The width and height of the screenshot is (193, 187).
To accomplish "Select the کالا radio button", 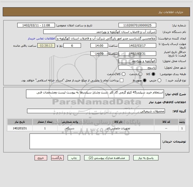I will pyautogui.click(x=153, y=74).
